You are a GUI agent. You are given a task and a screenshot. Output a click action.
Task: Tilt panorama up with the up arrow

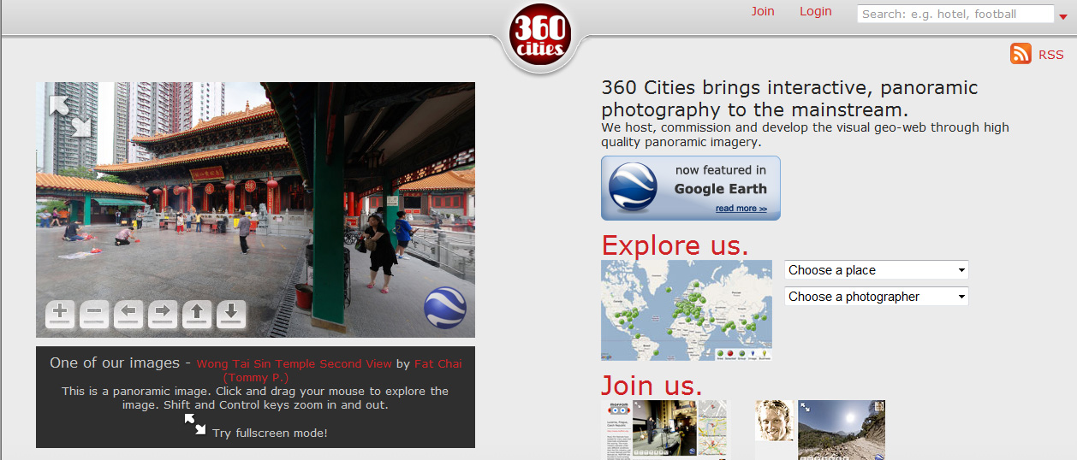click(x=197, y=314)
